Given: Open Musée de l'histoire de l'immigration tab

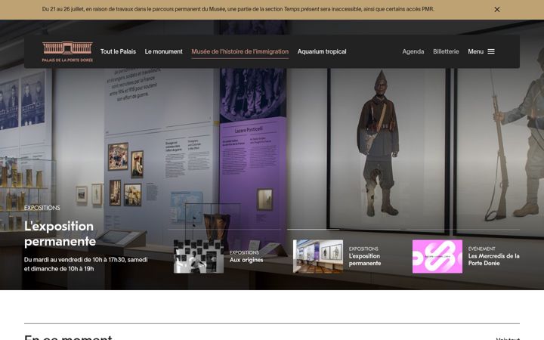Looking at the screenshot, I should [240, 51].
